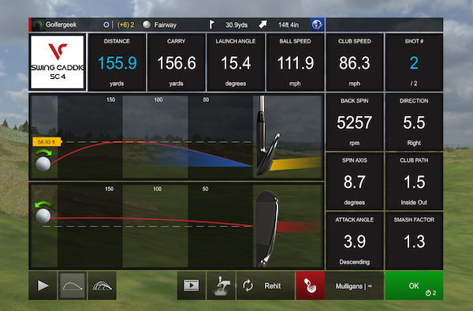Click the top-view club head
The width and height of the screenshot is (473, 311).
point(266,229)
